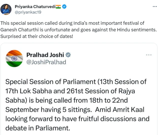Open the @JoshiPralhad handle link

(46, 62)
